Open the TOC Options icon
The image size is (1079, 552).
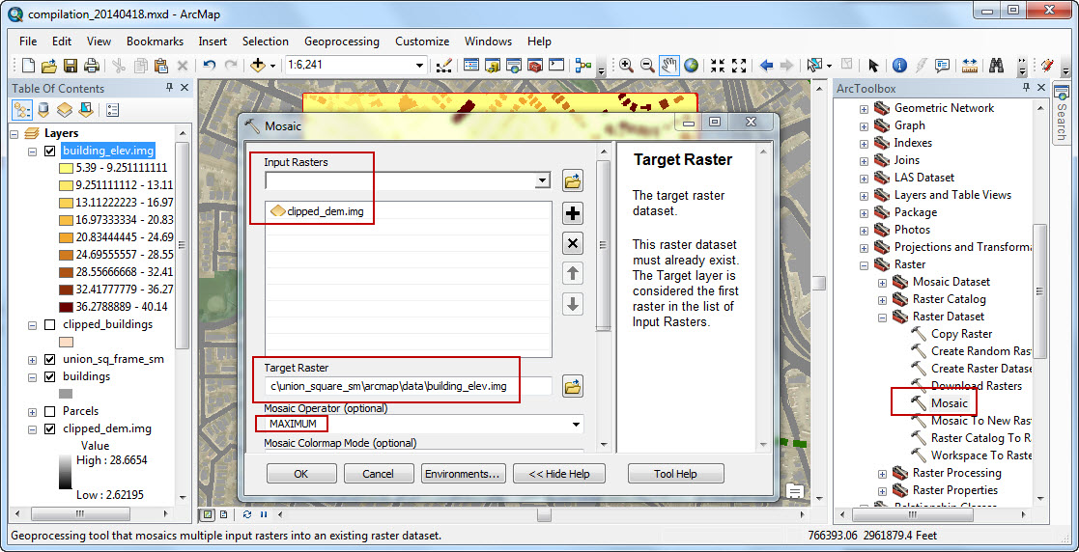point(114,109)
